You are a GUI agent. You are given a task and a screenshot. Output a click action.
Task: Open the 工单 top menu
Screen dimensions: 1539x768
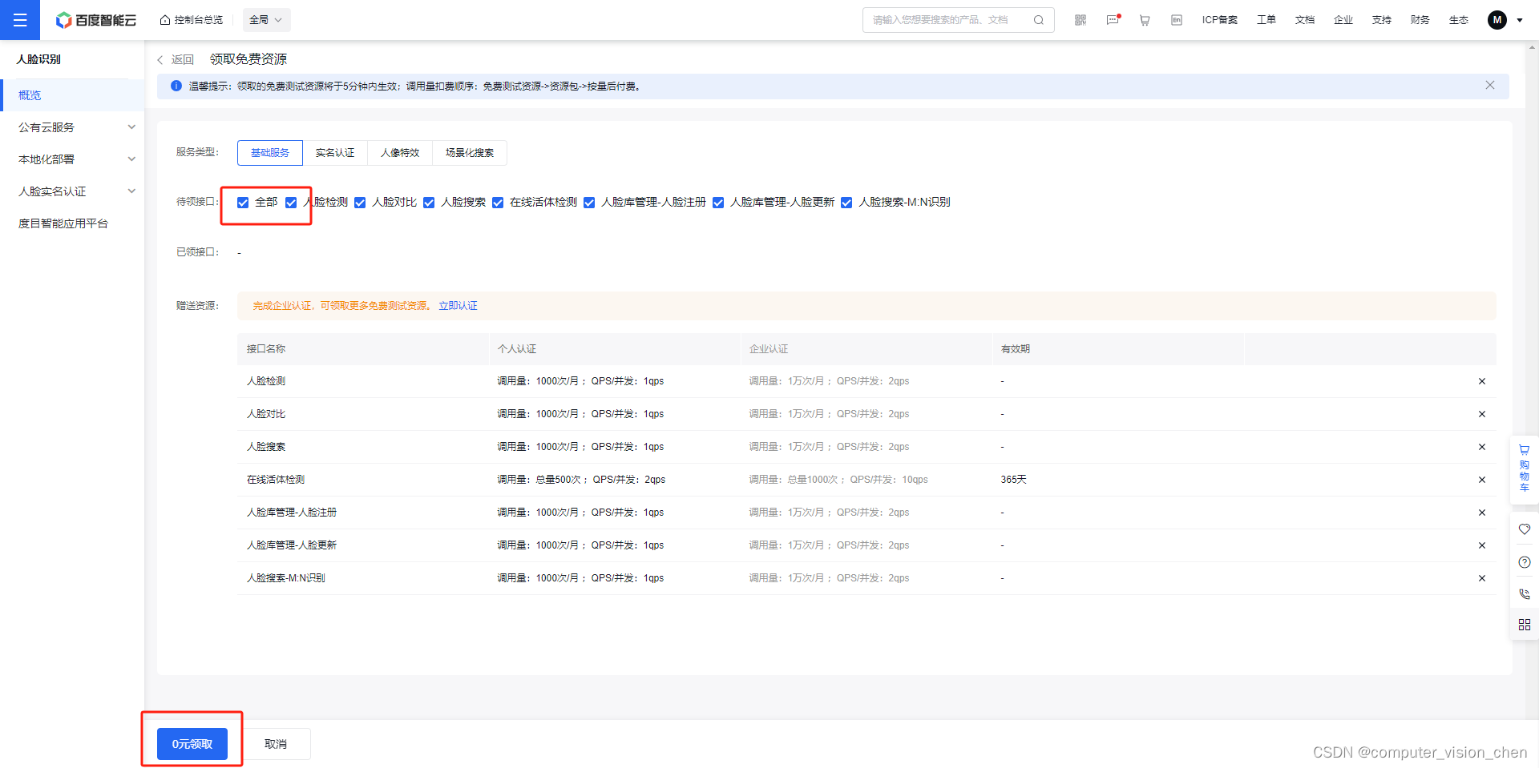coord(1266,20)
